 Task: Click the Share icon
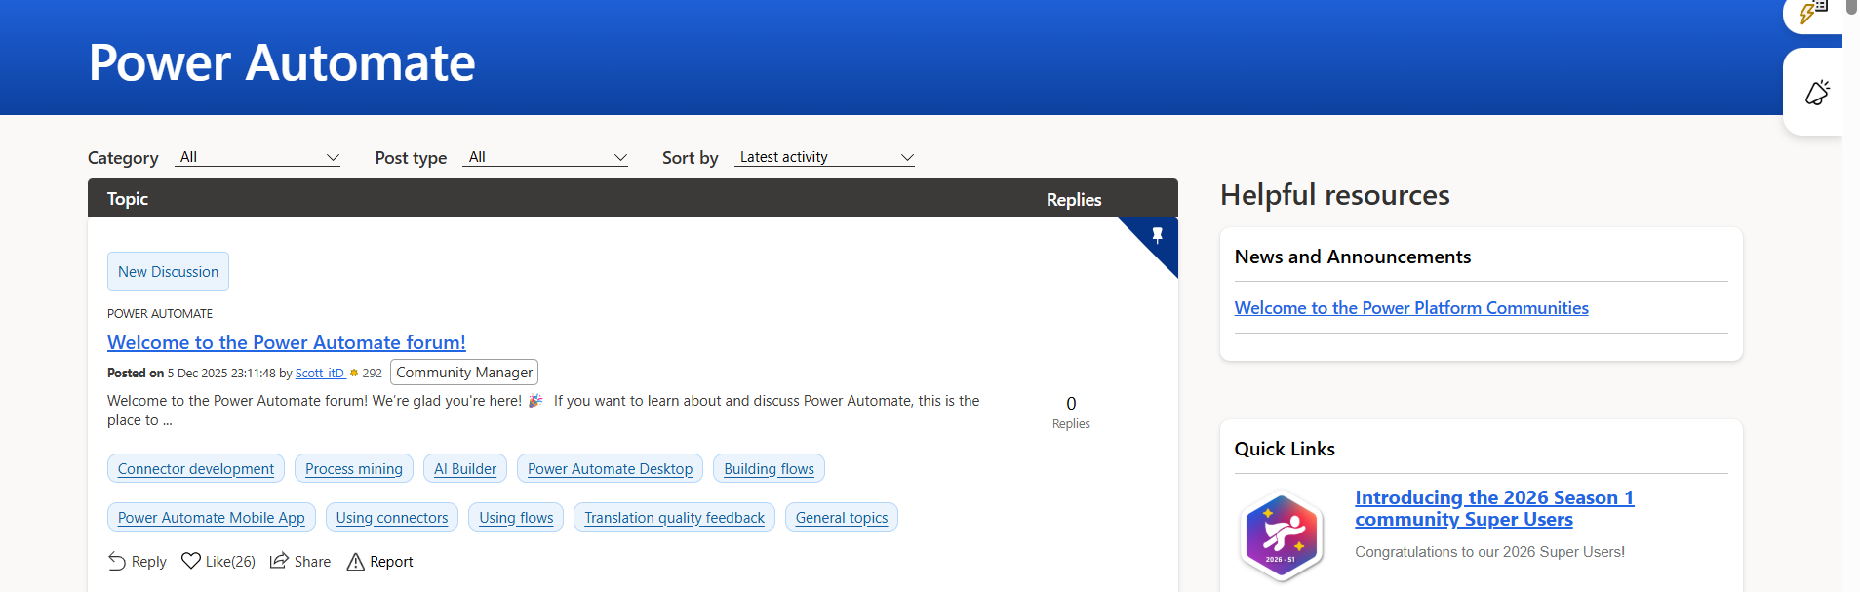tap(279, 560)
